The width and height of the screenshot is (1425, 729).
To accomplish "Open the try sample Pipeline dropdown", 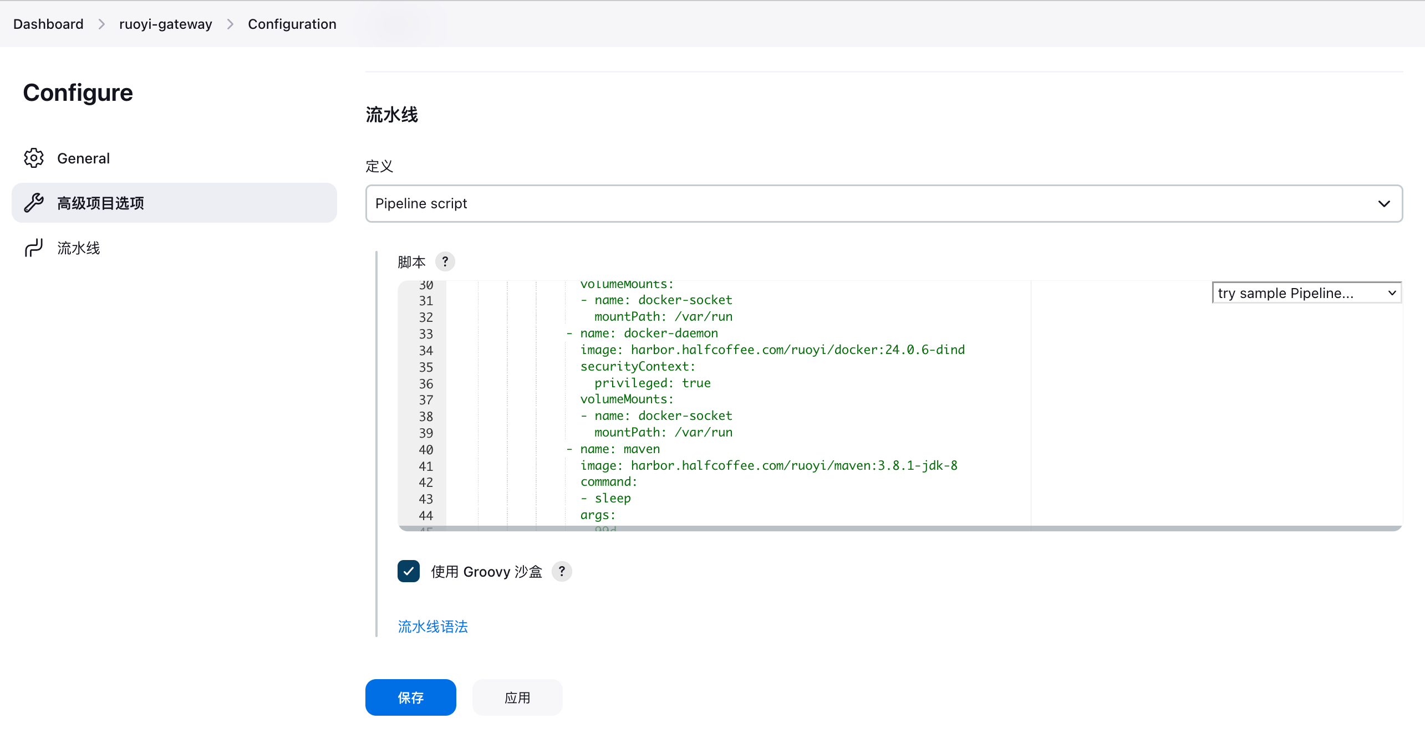I will (x=1307, y=293).
